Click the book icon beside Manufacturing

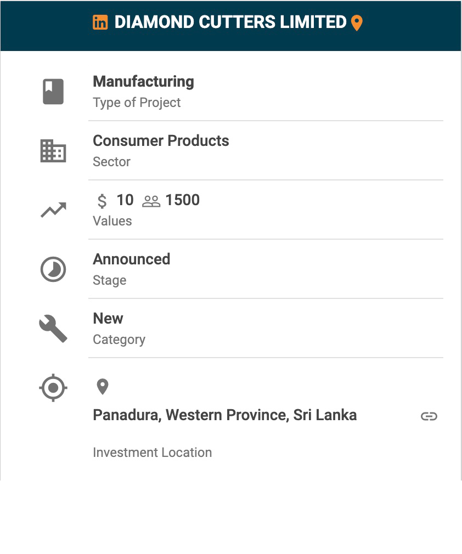point(53,92)
